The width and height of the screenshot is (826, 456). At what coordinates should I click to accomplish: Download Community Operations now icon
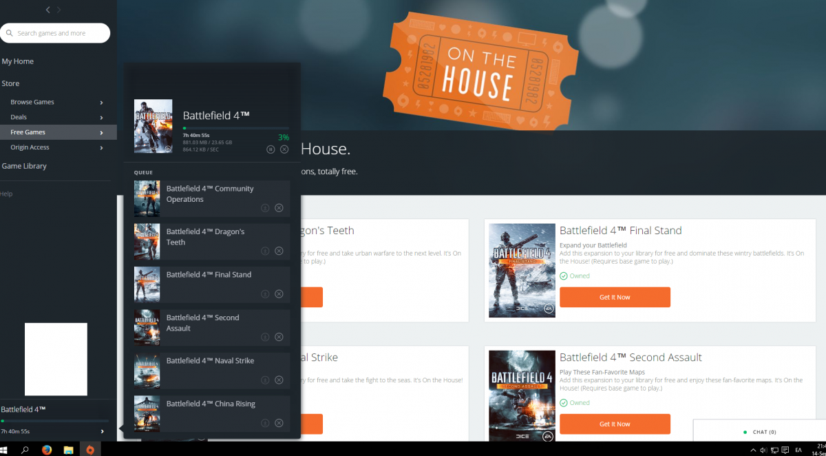pos(265,208)
